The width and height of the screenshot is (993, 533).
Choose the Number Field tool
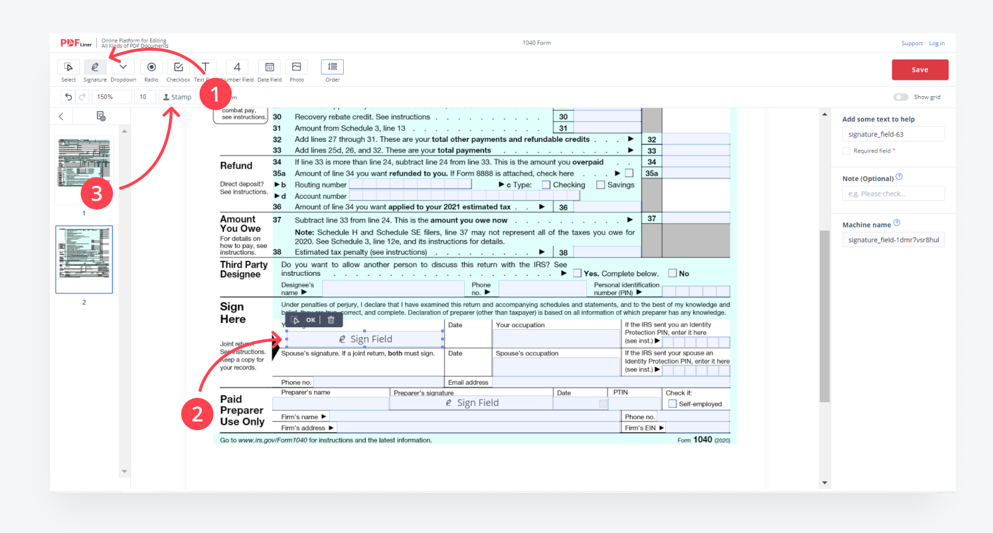[x=237, y=67]
